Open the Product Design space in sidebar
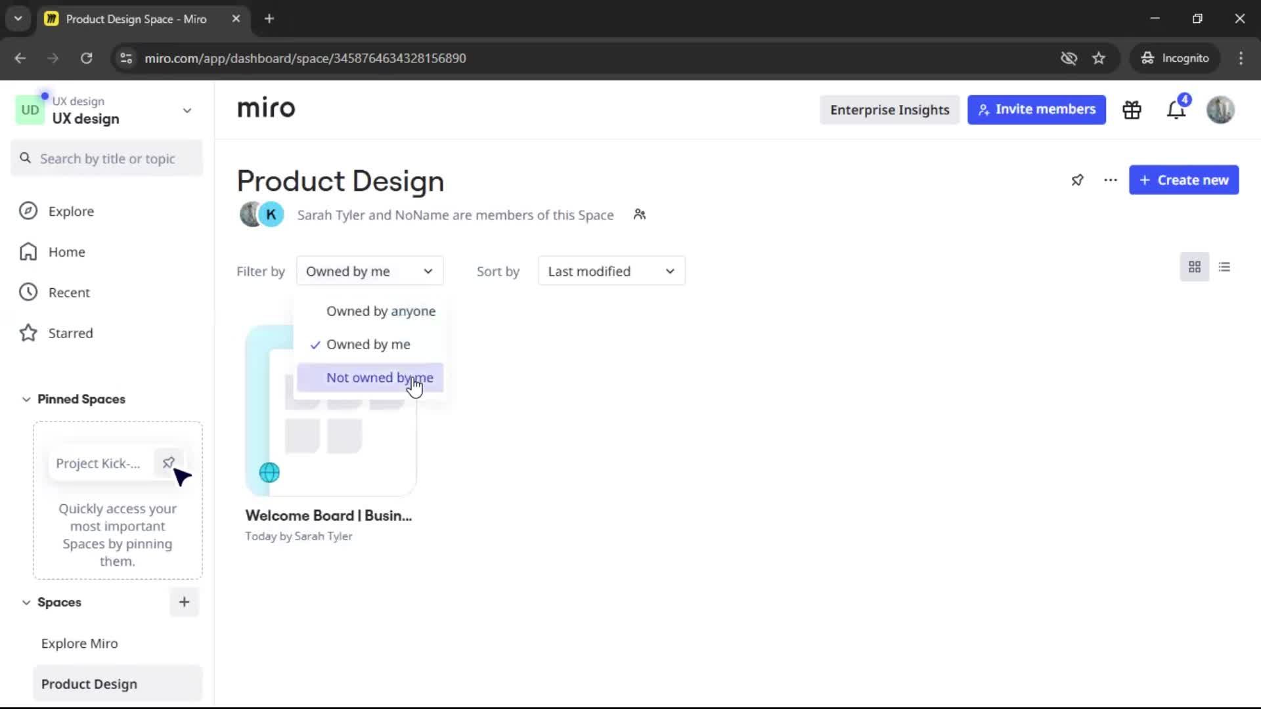The image size is (1261, 709). coord(118,683)
